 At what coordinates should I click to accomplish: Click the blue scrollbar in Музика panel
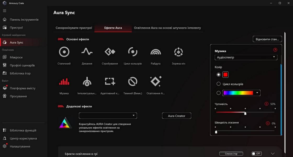281,99
